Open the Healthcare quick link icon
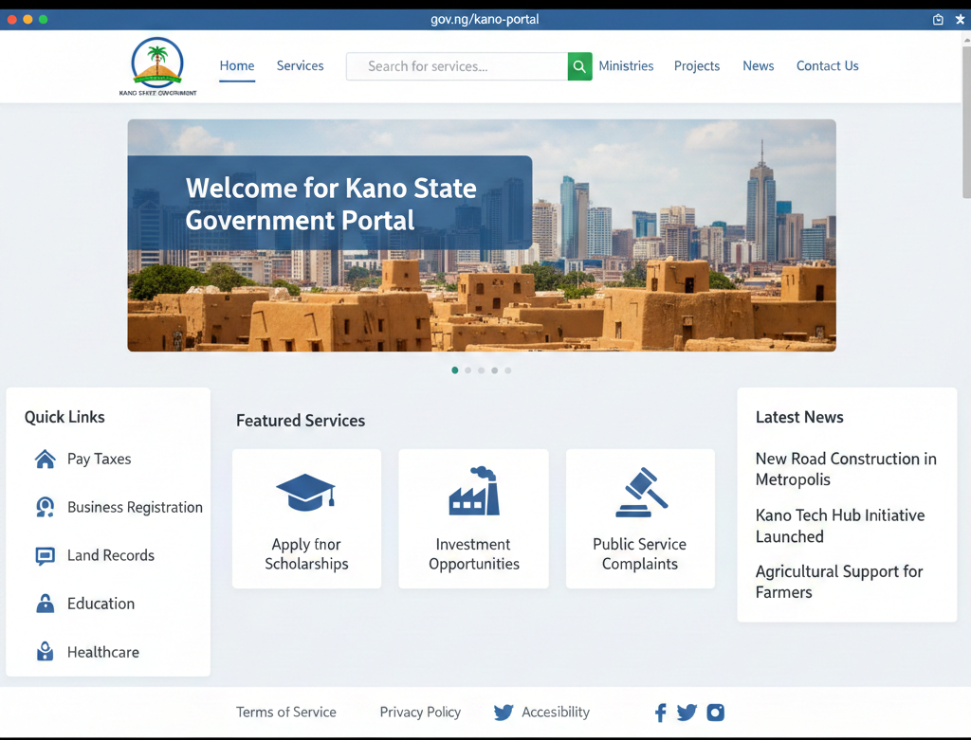This screenshot has width=971, height=740. [45, 652]
